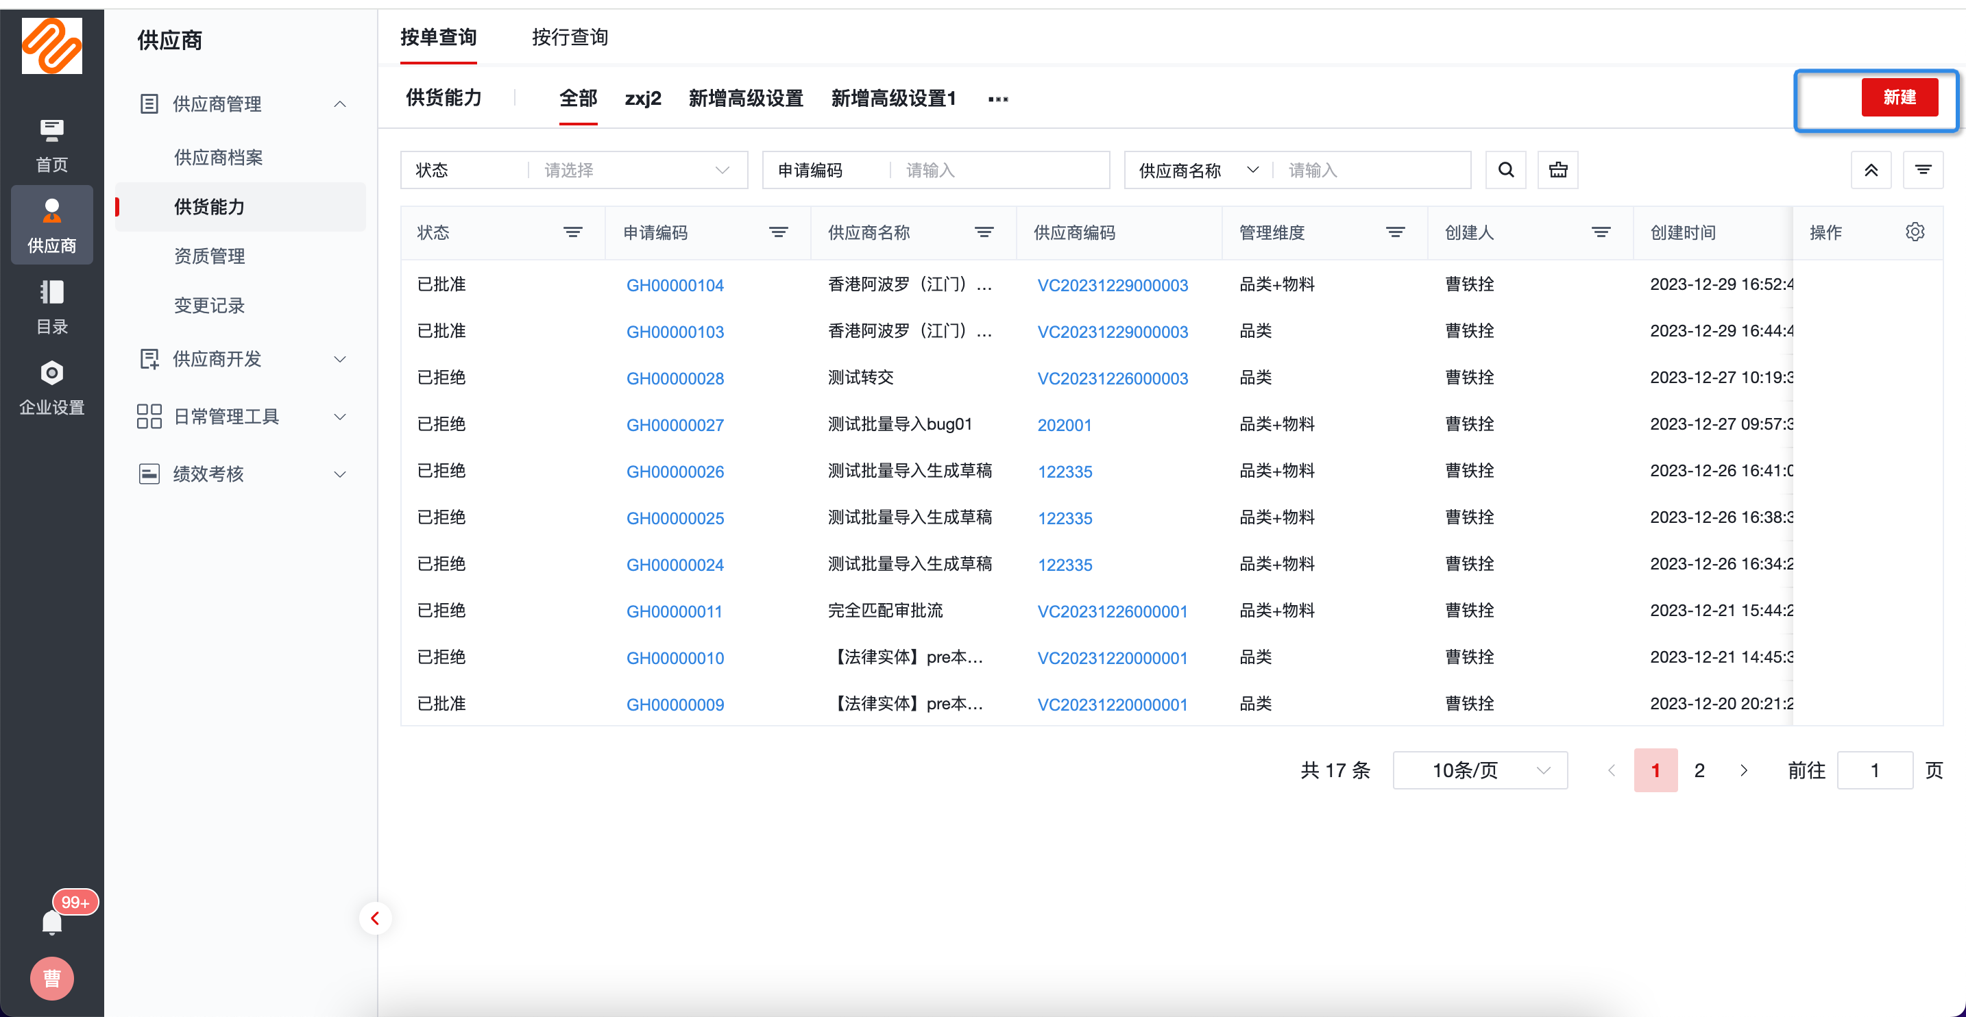Switch to 按行查询 tab
The image size is (1966, 1017).
pyautogui.click(x=570, y=36)
